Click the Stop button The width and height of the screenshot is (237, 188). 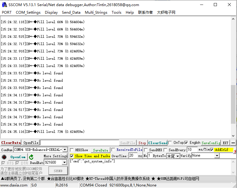click(x=142, y=143)
